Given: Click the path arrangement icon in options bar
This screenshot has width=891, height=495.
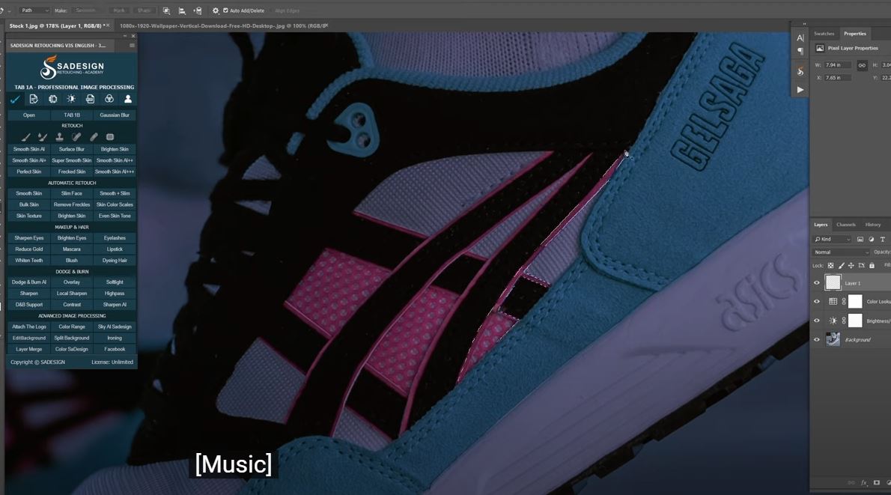Looking at the screenshot, I should pos(198,10).
